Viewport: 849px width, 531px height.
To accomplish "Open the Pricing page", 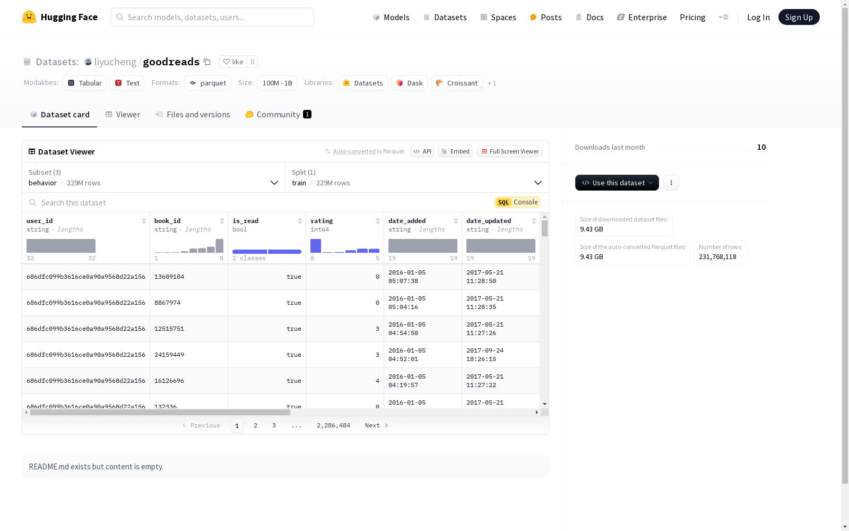I will 692,17.
